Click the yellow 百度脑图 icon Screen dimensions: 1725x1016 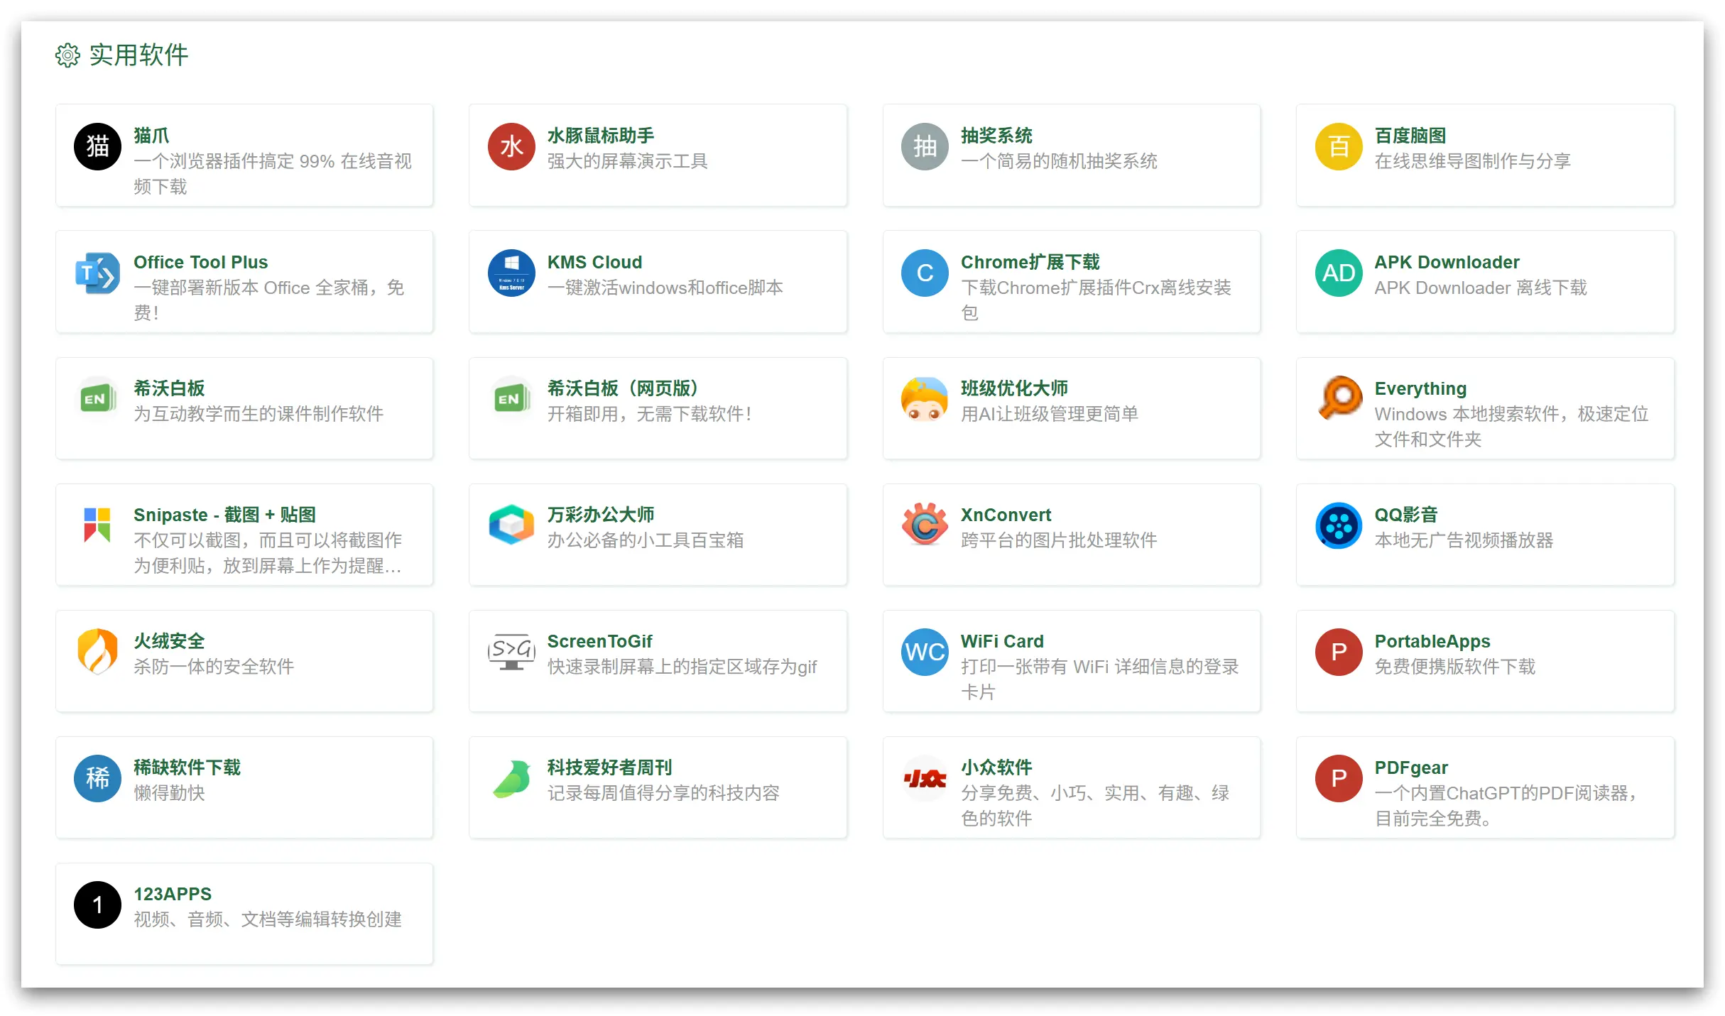point(1339,147)
